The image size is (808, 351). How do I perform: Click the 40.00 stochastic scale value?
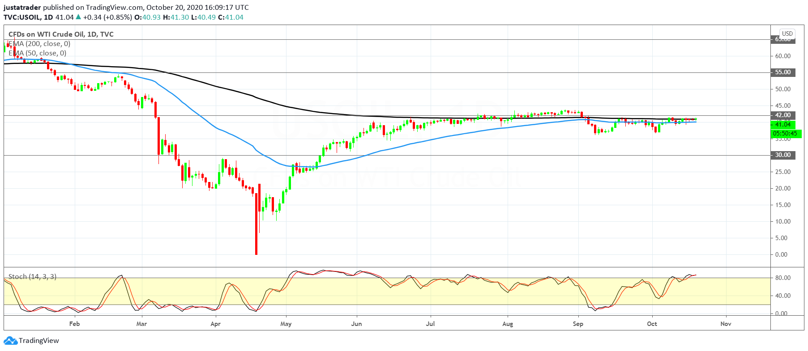[x=783, y=296]
